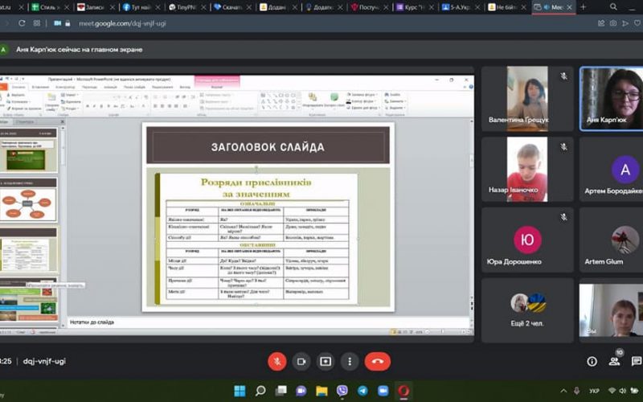643x402 pixels.
Task: Unmute the microphone in Meet controls
Action: (x=276, y=362)
